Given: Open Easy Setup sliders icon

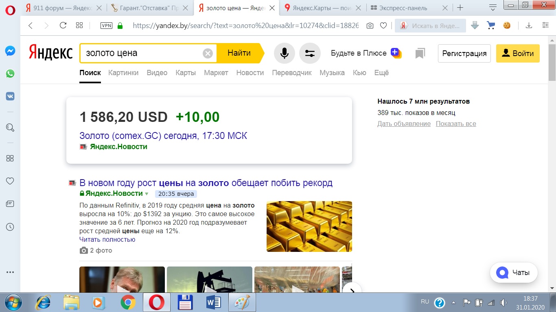Looking at the screenshot, I should pyautogui.click(x=545, y=26).
